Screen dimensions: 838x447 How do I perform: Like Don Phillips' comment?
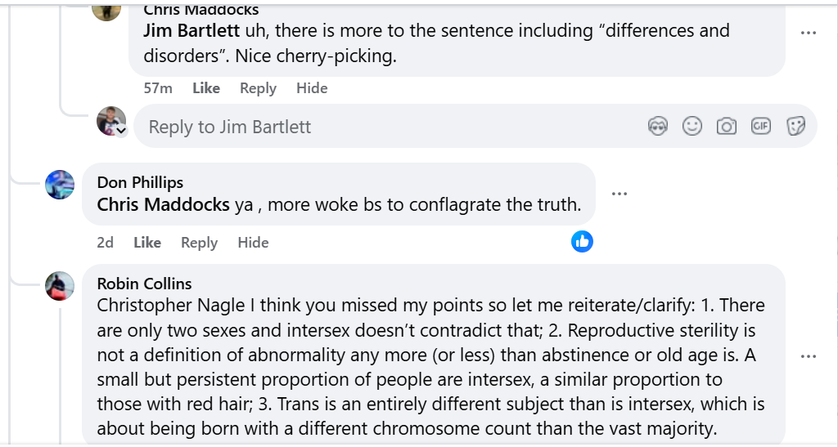pyautogui.click(x=147, y=243)
